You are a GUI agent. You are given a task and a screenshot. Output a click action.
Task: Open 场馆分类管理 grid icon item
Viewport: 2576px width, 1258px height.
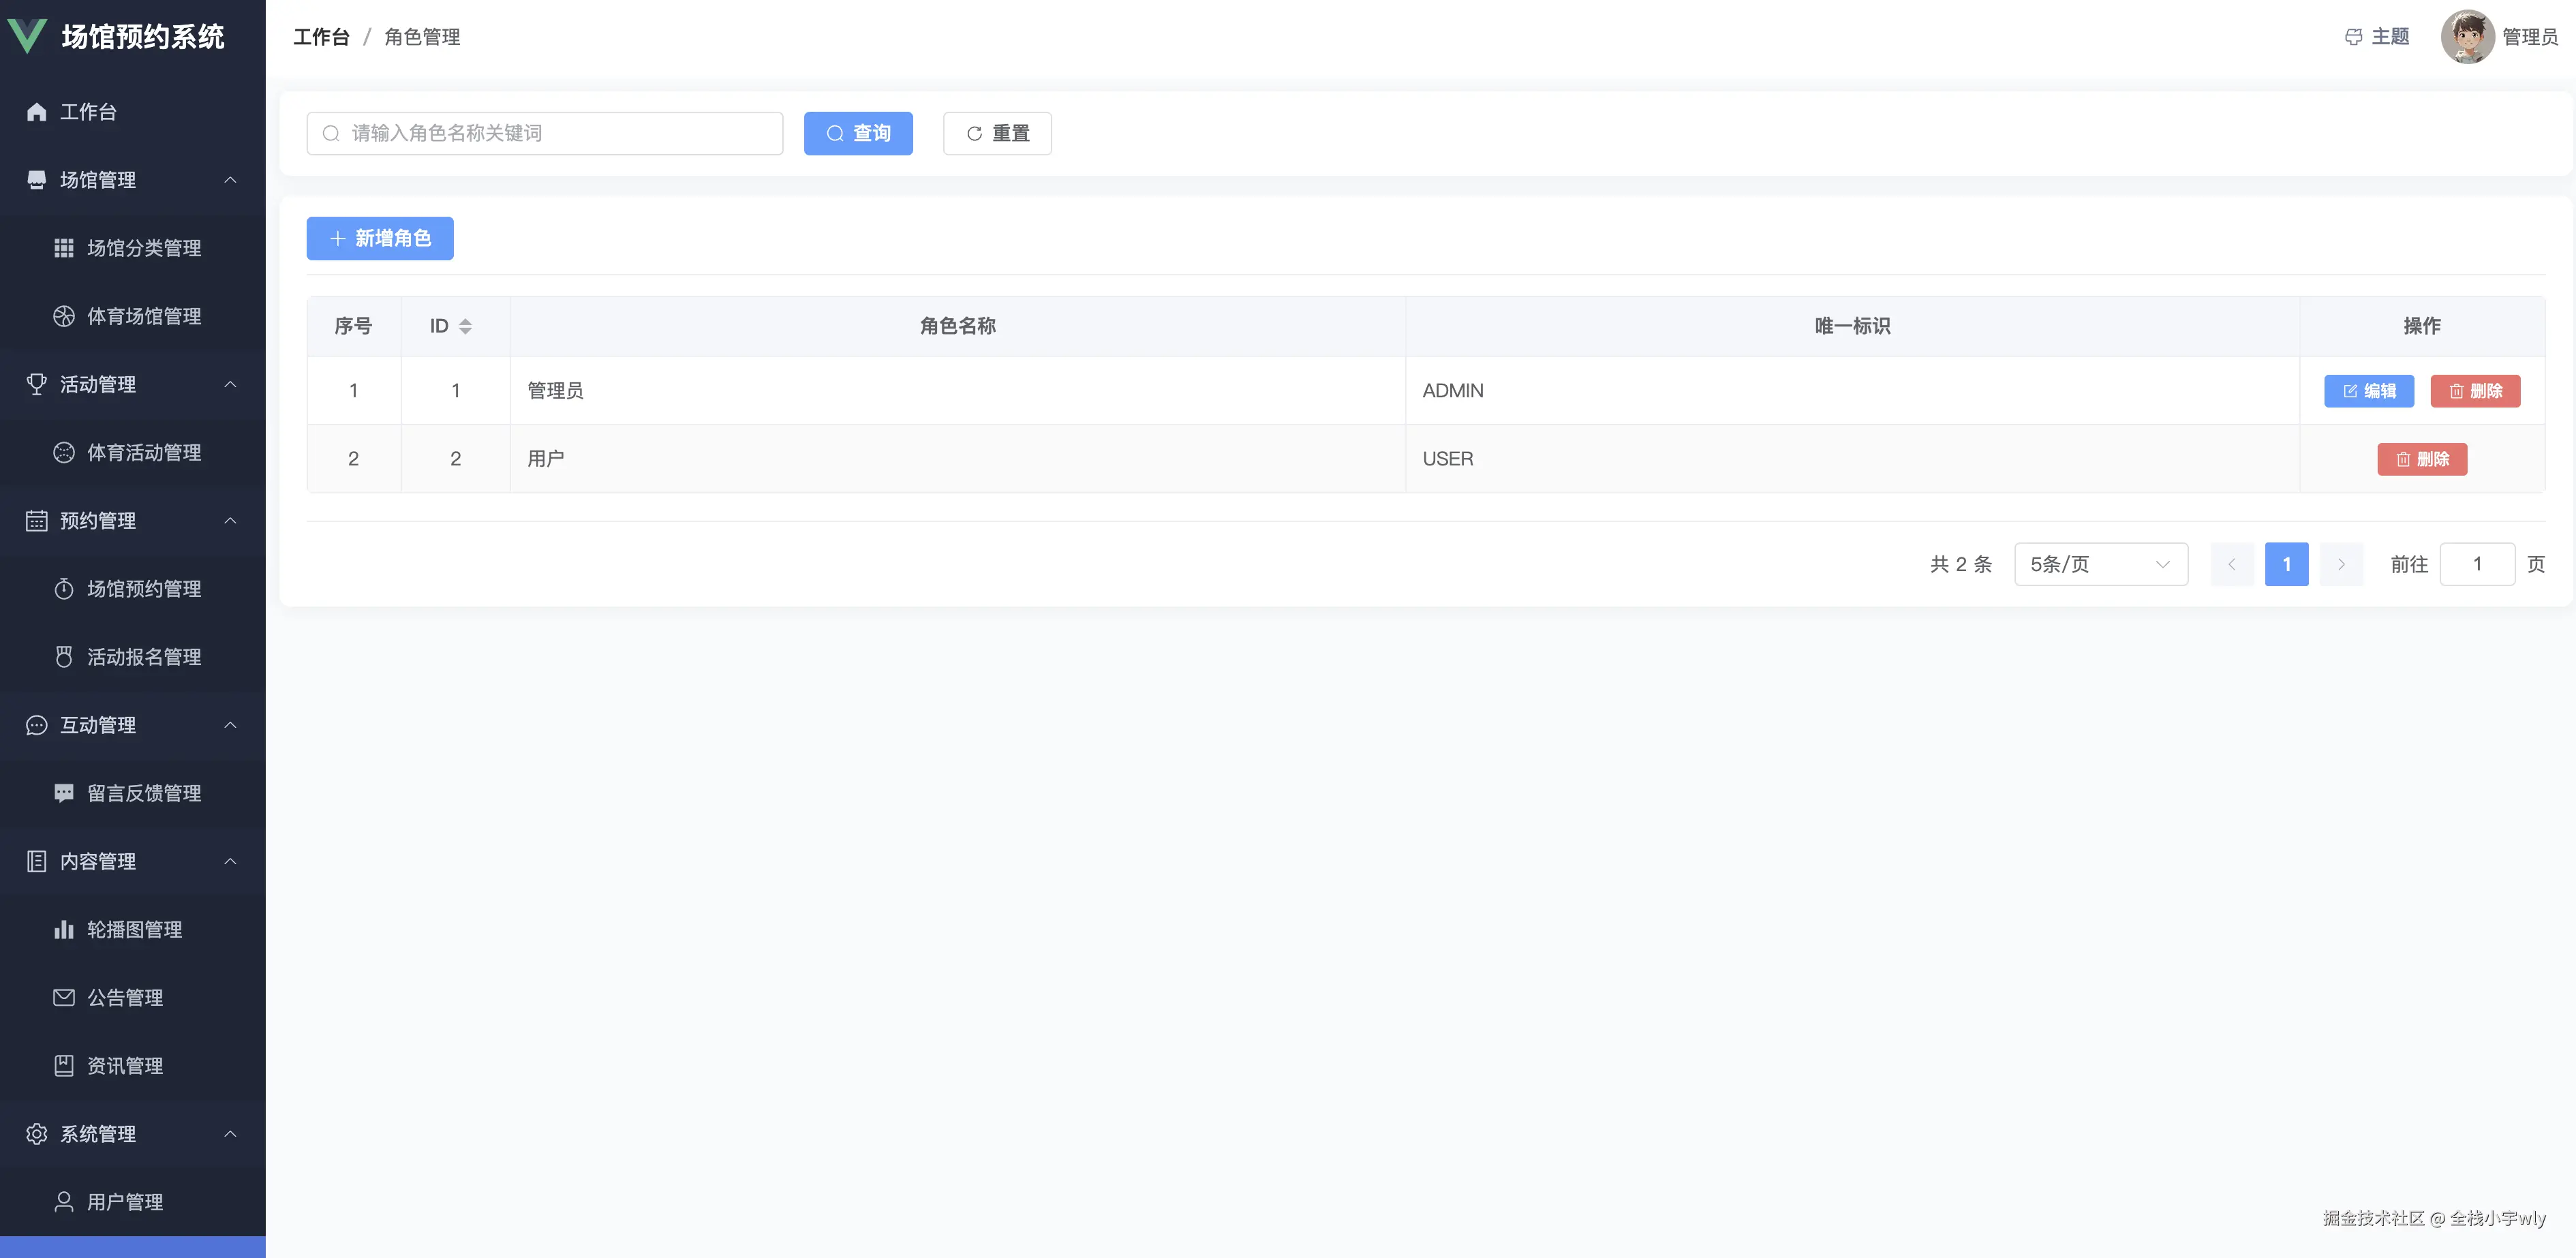64,248
